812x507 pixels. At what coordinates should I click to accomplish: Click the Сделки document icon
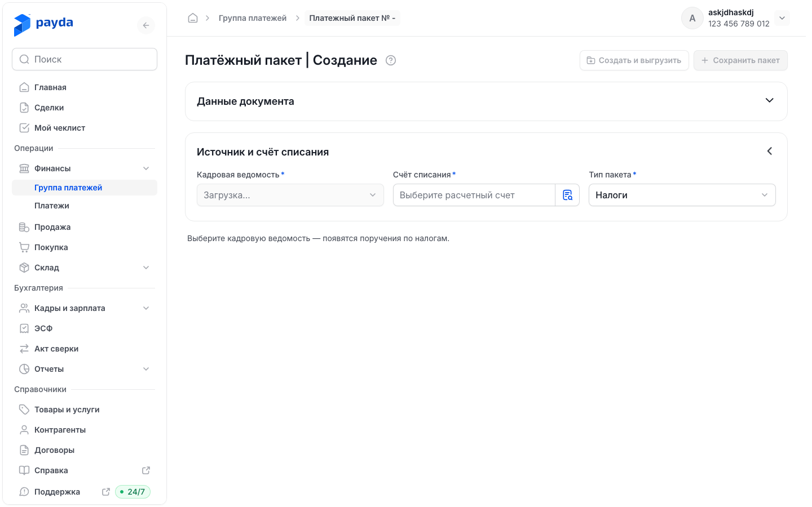[24, 108]
